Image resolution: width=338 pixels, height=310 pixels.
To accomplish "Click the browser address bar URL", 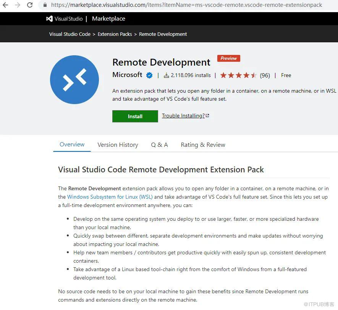I will pyautogui.click(x=186, y=5).
